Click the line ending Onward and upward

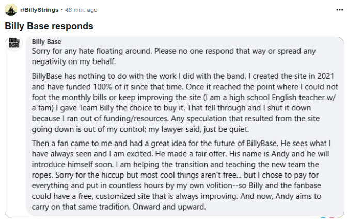tap(119, 207)
